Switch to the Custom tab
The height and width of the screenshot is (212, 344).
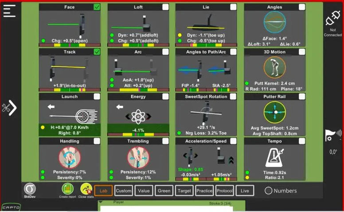[124, 191]
